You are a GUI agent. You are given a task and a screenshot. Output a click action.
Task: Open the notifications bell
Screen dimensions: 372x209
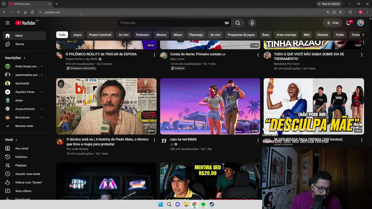348,23
